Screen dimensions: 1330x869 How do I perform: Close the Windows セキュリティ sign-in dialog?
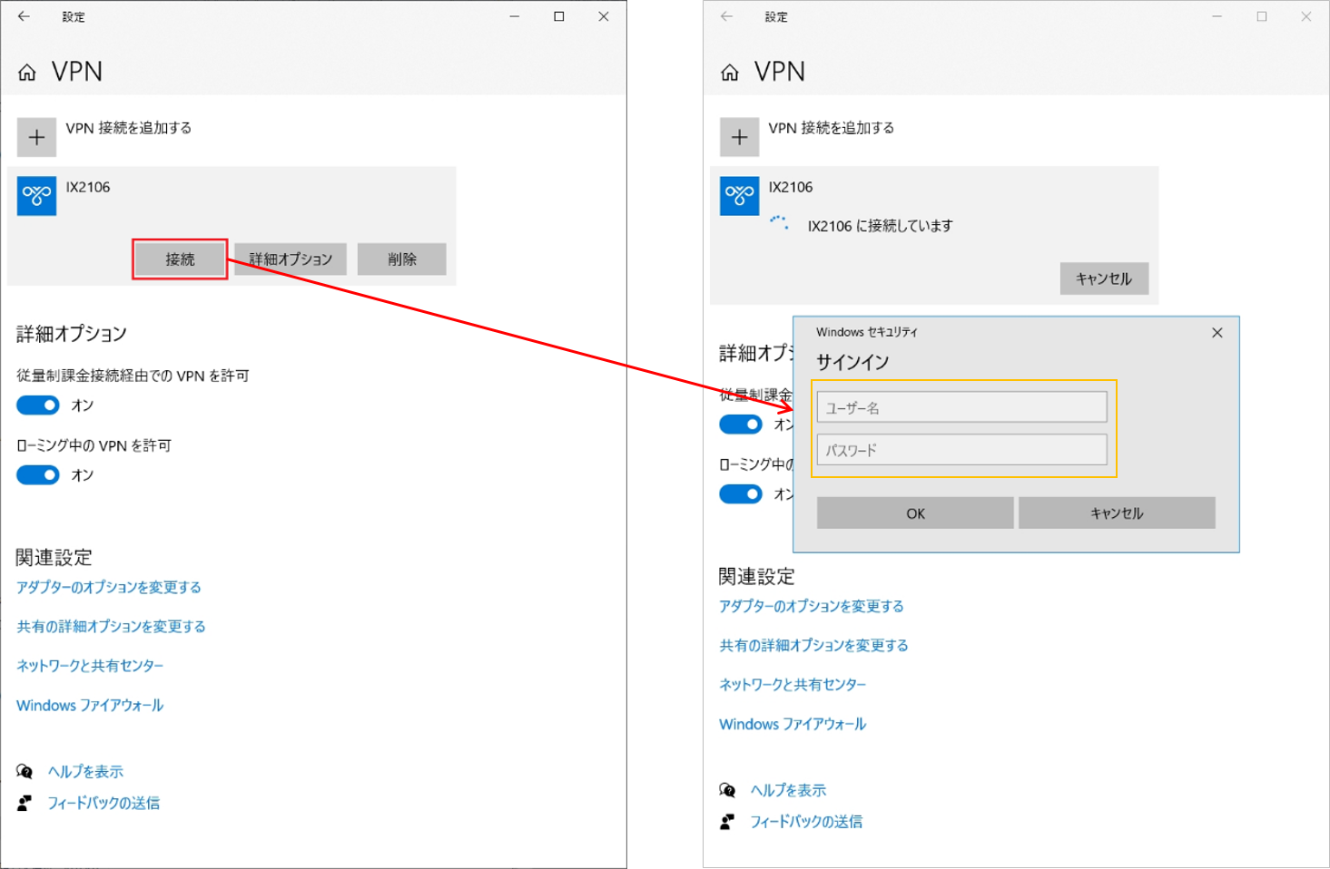pos(1217,333)
